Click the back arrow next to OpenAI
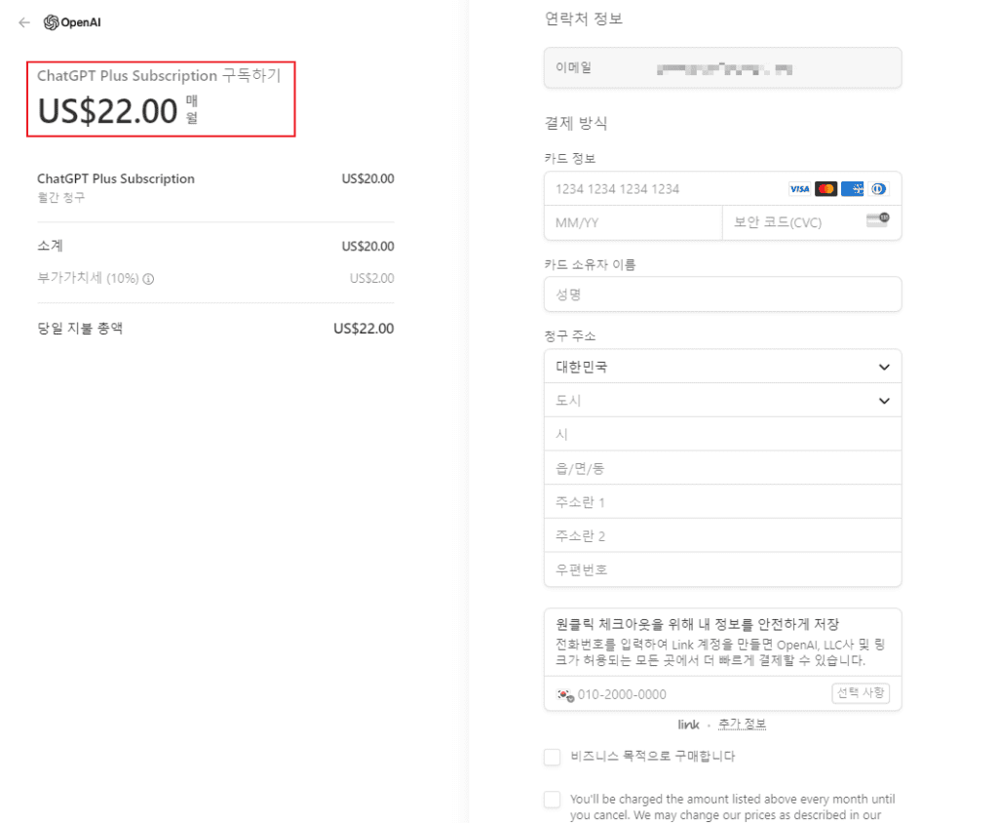This screenshot has height=823, width=998. (24, 22)
